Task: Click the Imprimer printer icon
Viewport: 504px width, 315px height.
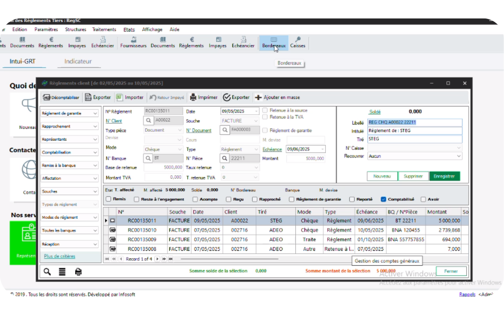Action: (x=193, y=97)
